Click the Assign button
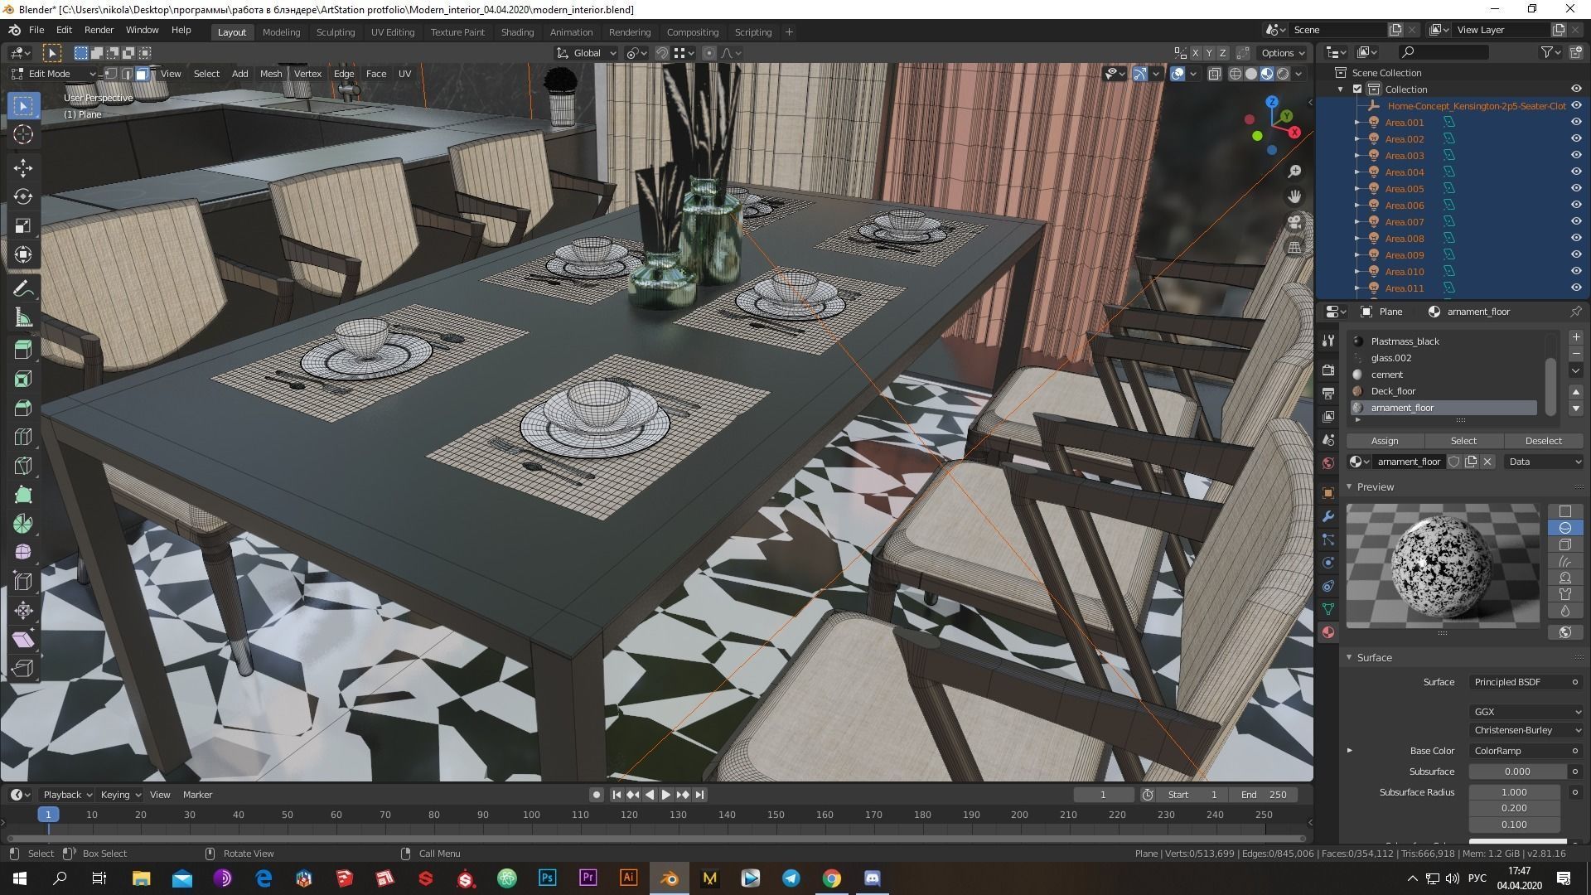1591x895 pixels. tap(1385, 441)
